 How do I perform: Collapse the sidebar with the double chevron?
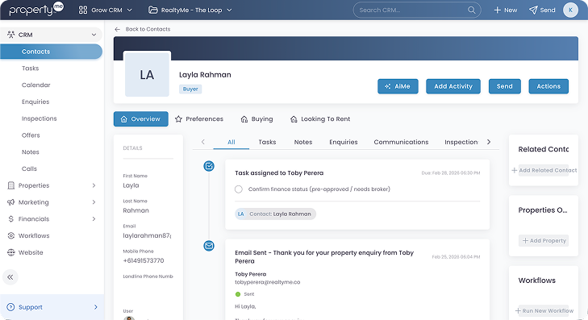10,277
